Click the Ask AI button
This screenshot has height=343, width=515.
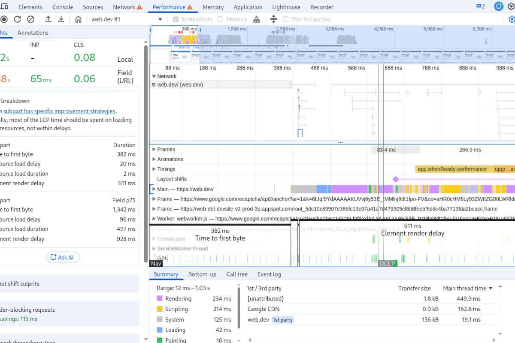click(63, 257)
